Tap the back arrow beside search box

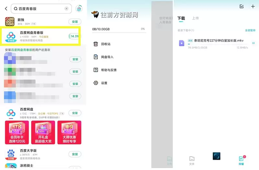(x=6, y=9)
